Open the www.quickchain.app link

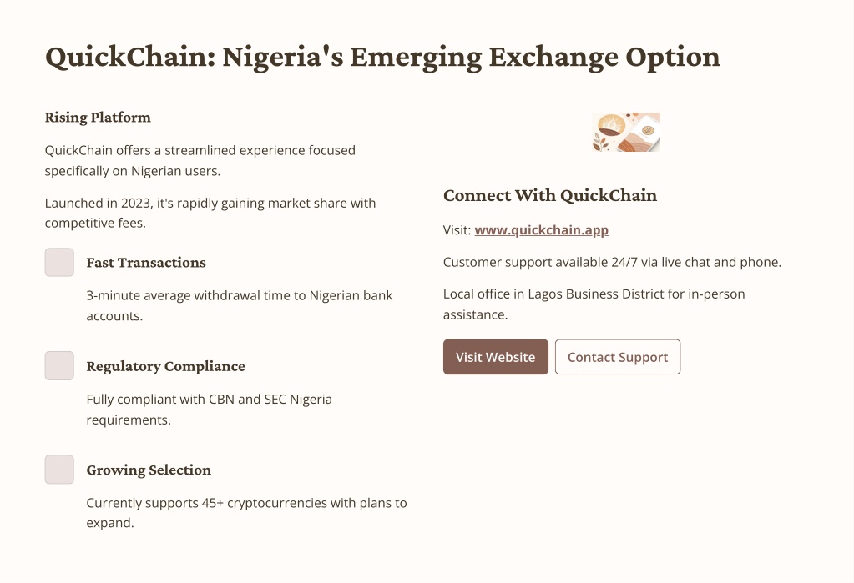pos(542,230)
